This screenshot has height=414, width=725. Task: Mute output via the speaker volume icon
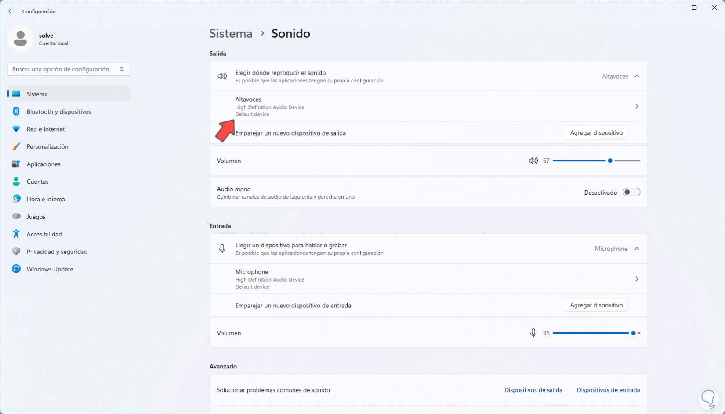point(533,161)
